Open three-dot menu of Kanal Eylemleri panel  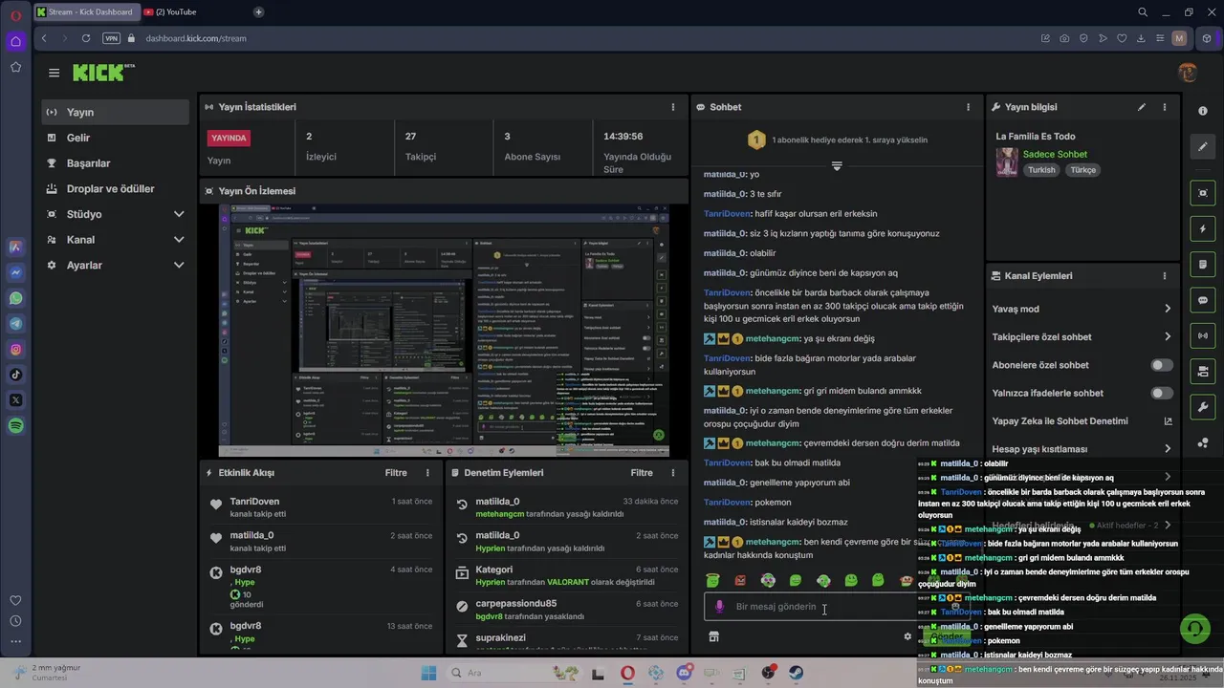[x=1165, y=276]
